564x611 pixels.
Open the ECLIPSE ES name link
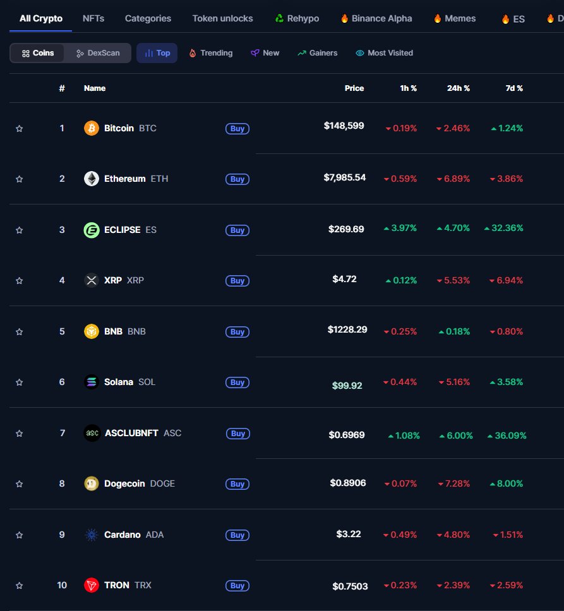coord(130,230)
